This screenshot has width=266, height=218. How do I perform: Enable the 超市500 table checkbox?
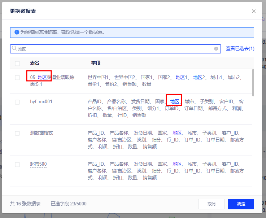point(17,165)
